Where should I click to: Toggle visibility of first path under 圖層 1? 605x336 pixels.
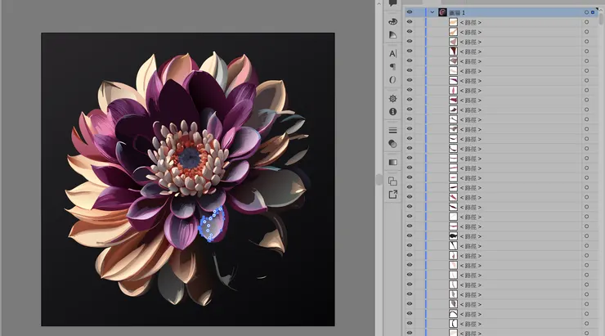point(410,22)
